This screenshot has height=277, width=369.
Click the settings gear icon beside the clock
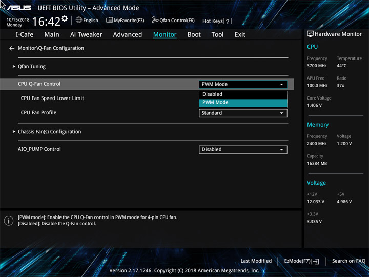pyautogui.click(x=65, y=18)
